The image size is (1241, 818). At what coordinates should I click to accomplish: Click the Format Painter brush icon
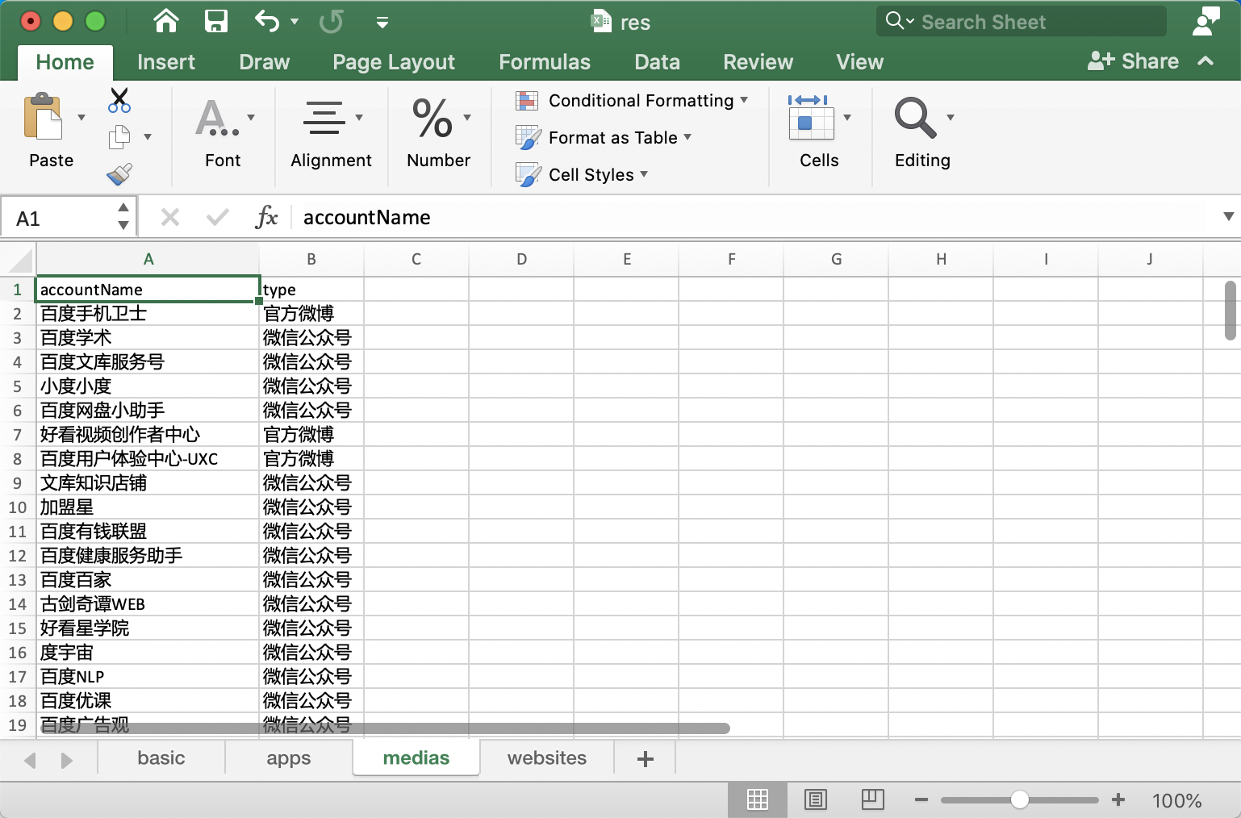coord(119,173)
